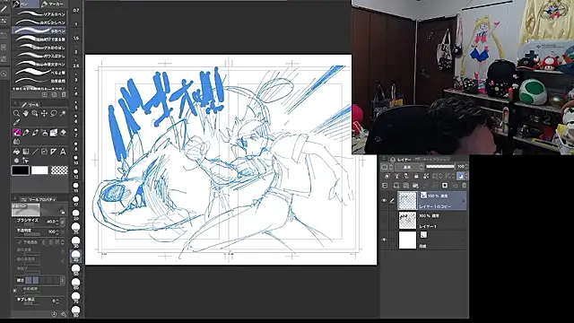
Task: Select the Zoom magnifier tool
Action: point(16,114)
